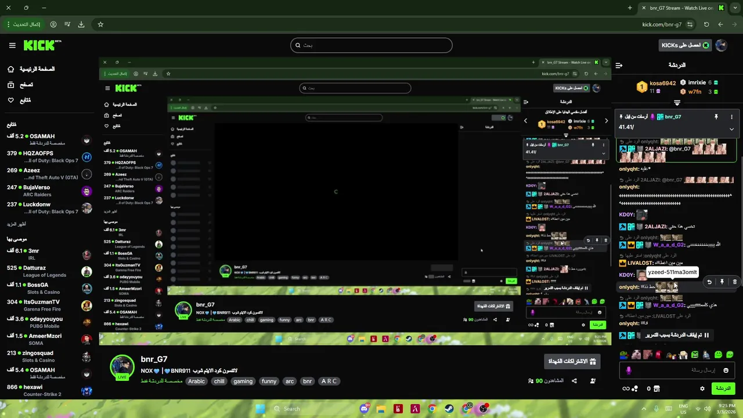Screen dimensions: 743x418
Task: Click the Windows Start button
Action: click(x=260, y=409)
